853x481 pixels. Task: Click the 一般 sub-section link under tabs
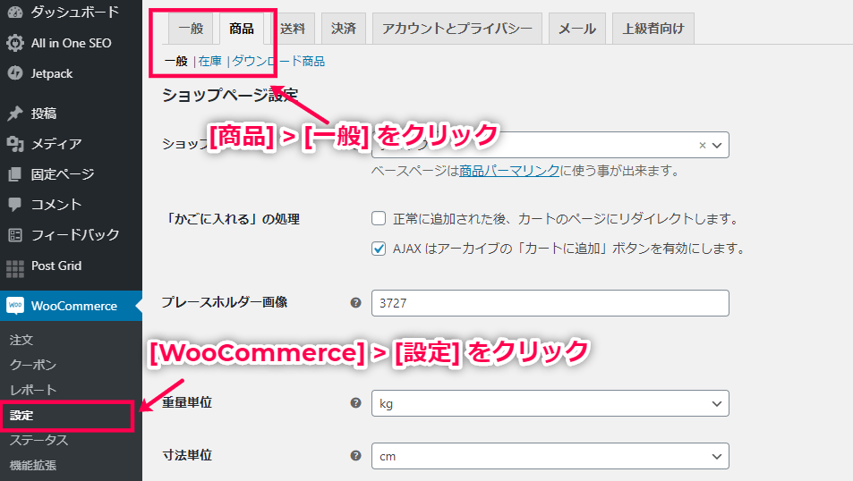175,61
